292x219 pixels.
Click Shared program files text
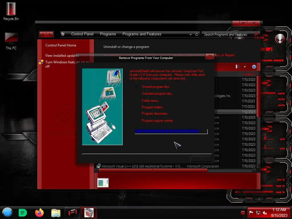pyautogui.click(x=156, y=87)
